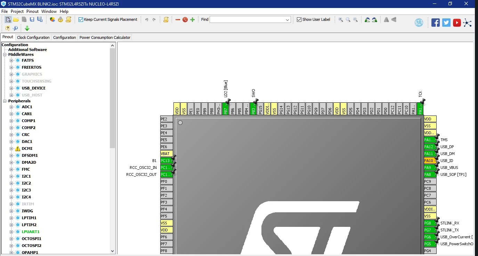The image size is (478, 256).
Task: Click the Save Project As icon
Action: coord(39,19)
